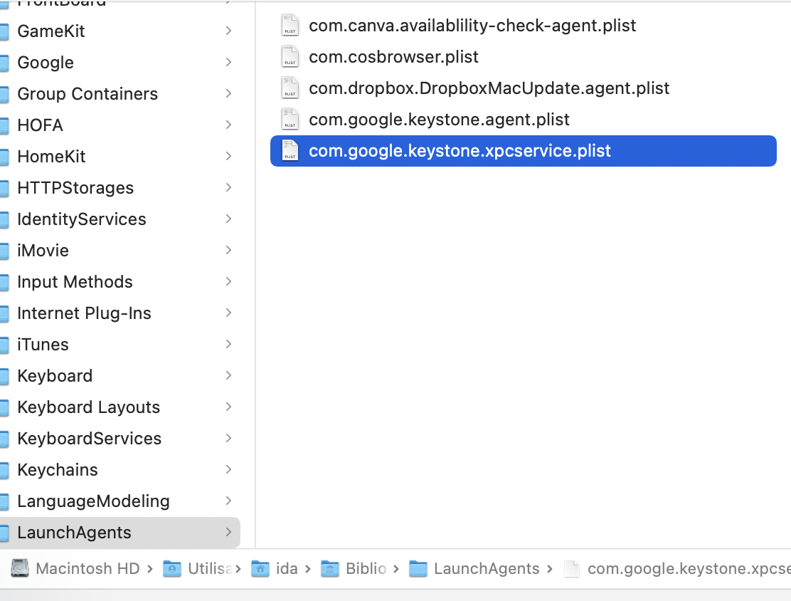Select the Keyboard Layouts folder
This screenshot has width=791, height=601.
[88, 407]
